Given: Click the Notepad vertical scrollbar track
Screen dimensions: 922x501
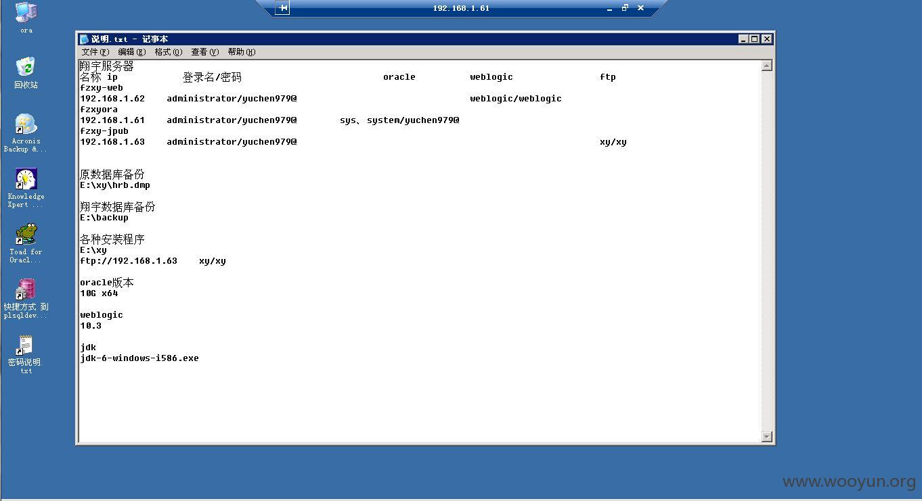Looking at the screenshot, I should pyautogui.click(x=767, y=251).
